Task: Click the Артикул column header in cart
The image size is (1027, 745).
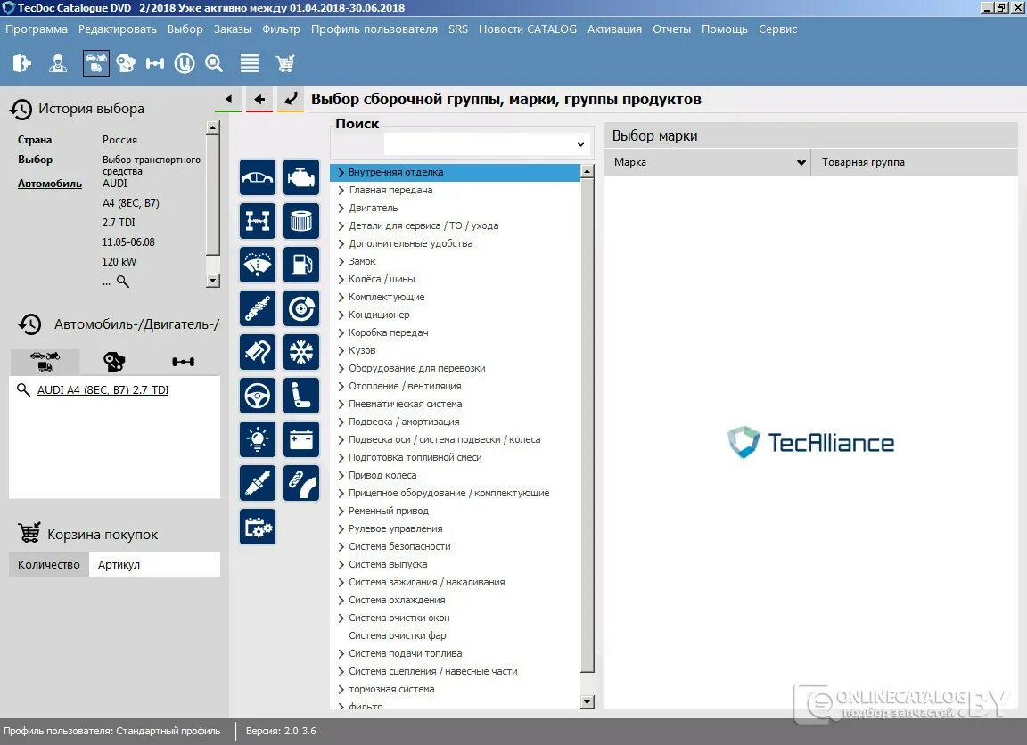Action: pos(154,564)
